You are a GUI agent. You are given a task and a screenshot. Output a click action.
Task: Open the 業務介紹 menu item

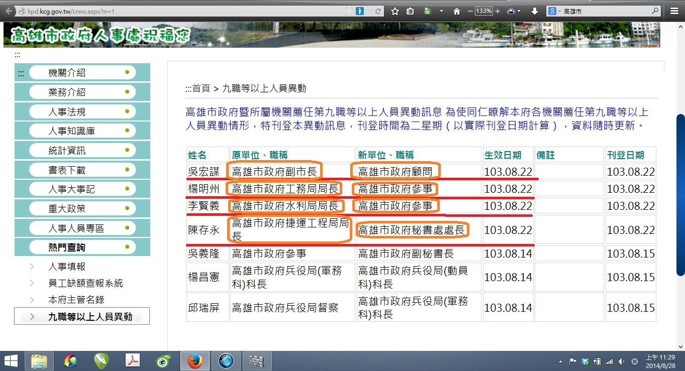82,92
